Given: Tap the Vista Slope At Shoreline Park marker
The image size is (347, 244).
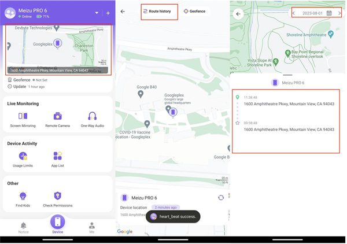Looking at the screenshot, I should click(x=275, y=62).
